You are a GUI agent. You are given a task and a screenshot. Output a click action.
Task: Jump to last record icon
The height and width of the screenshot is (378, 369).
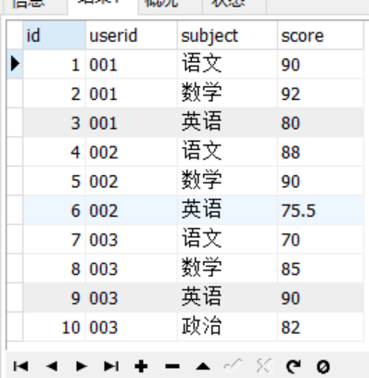coord(111,367)
